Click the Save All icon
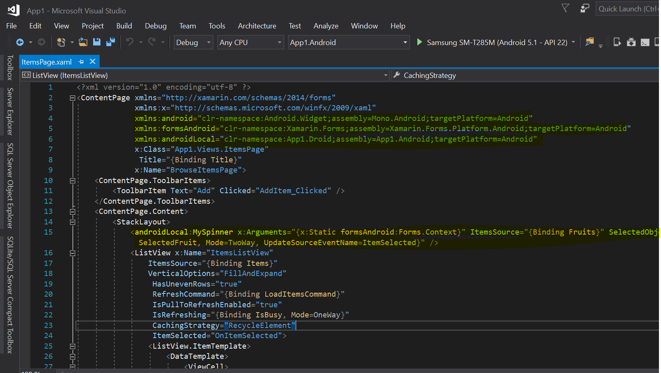 [x=111, y=42]
